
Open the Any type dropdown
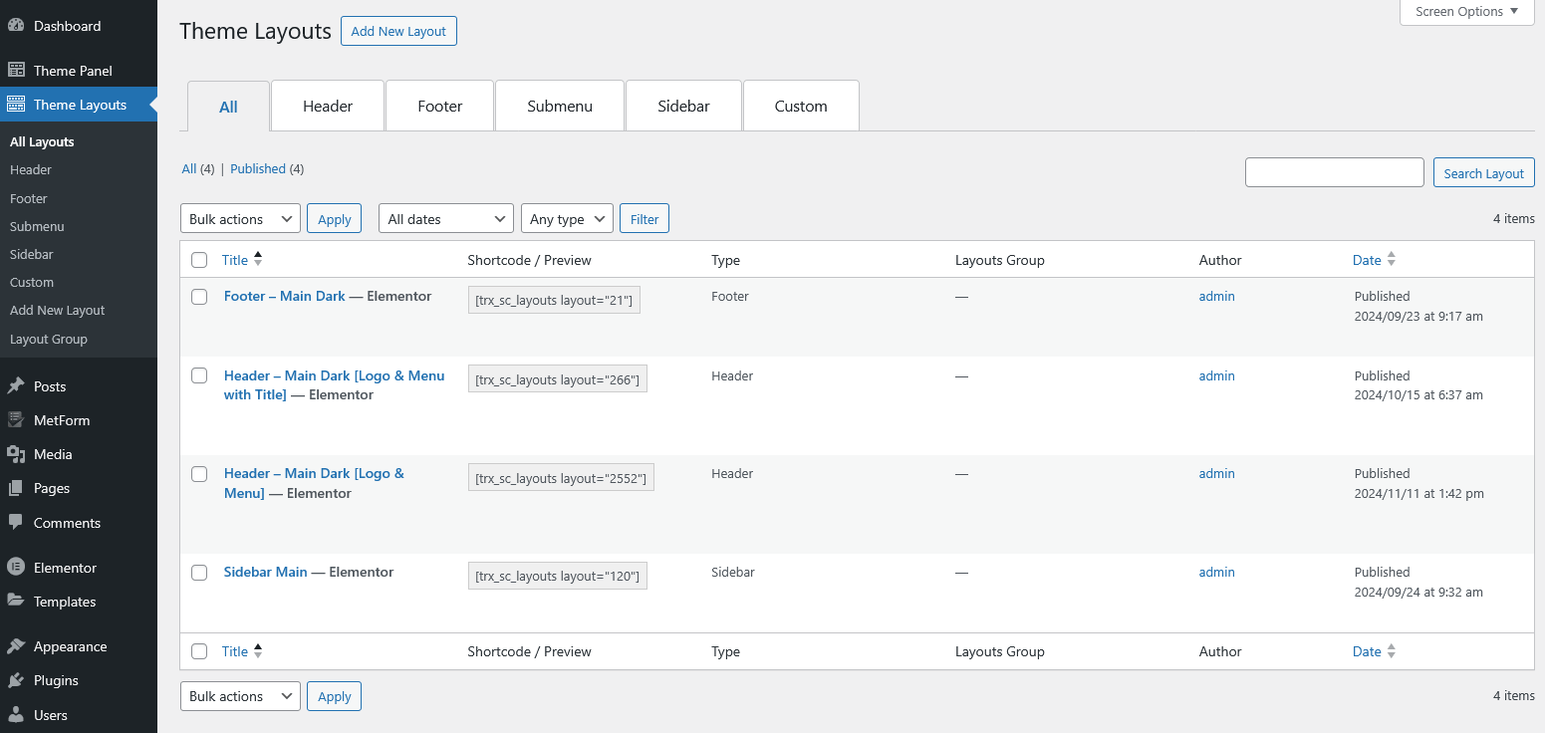[x=566, y=219]
